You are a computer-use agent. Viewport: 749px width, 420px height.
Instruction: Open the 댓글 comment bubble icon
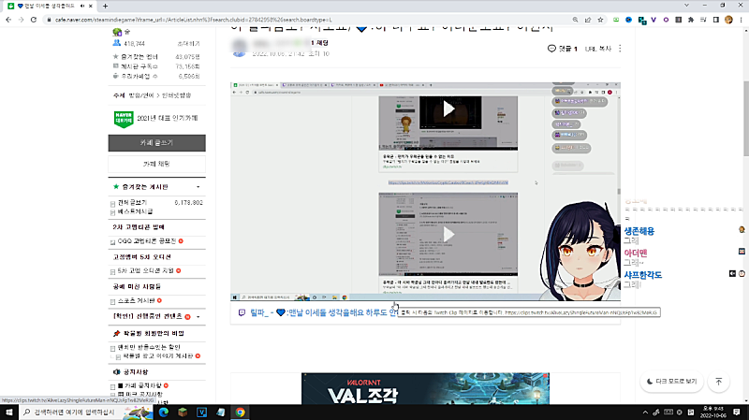click(x=551, y=49)
